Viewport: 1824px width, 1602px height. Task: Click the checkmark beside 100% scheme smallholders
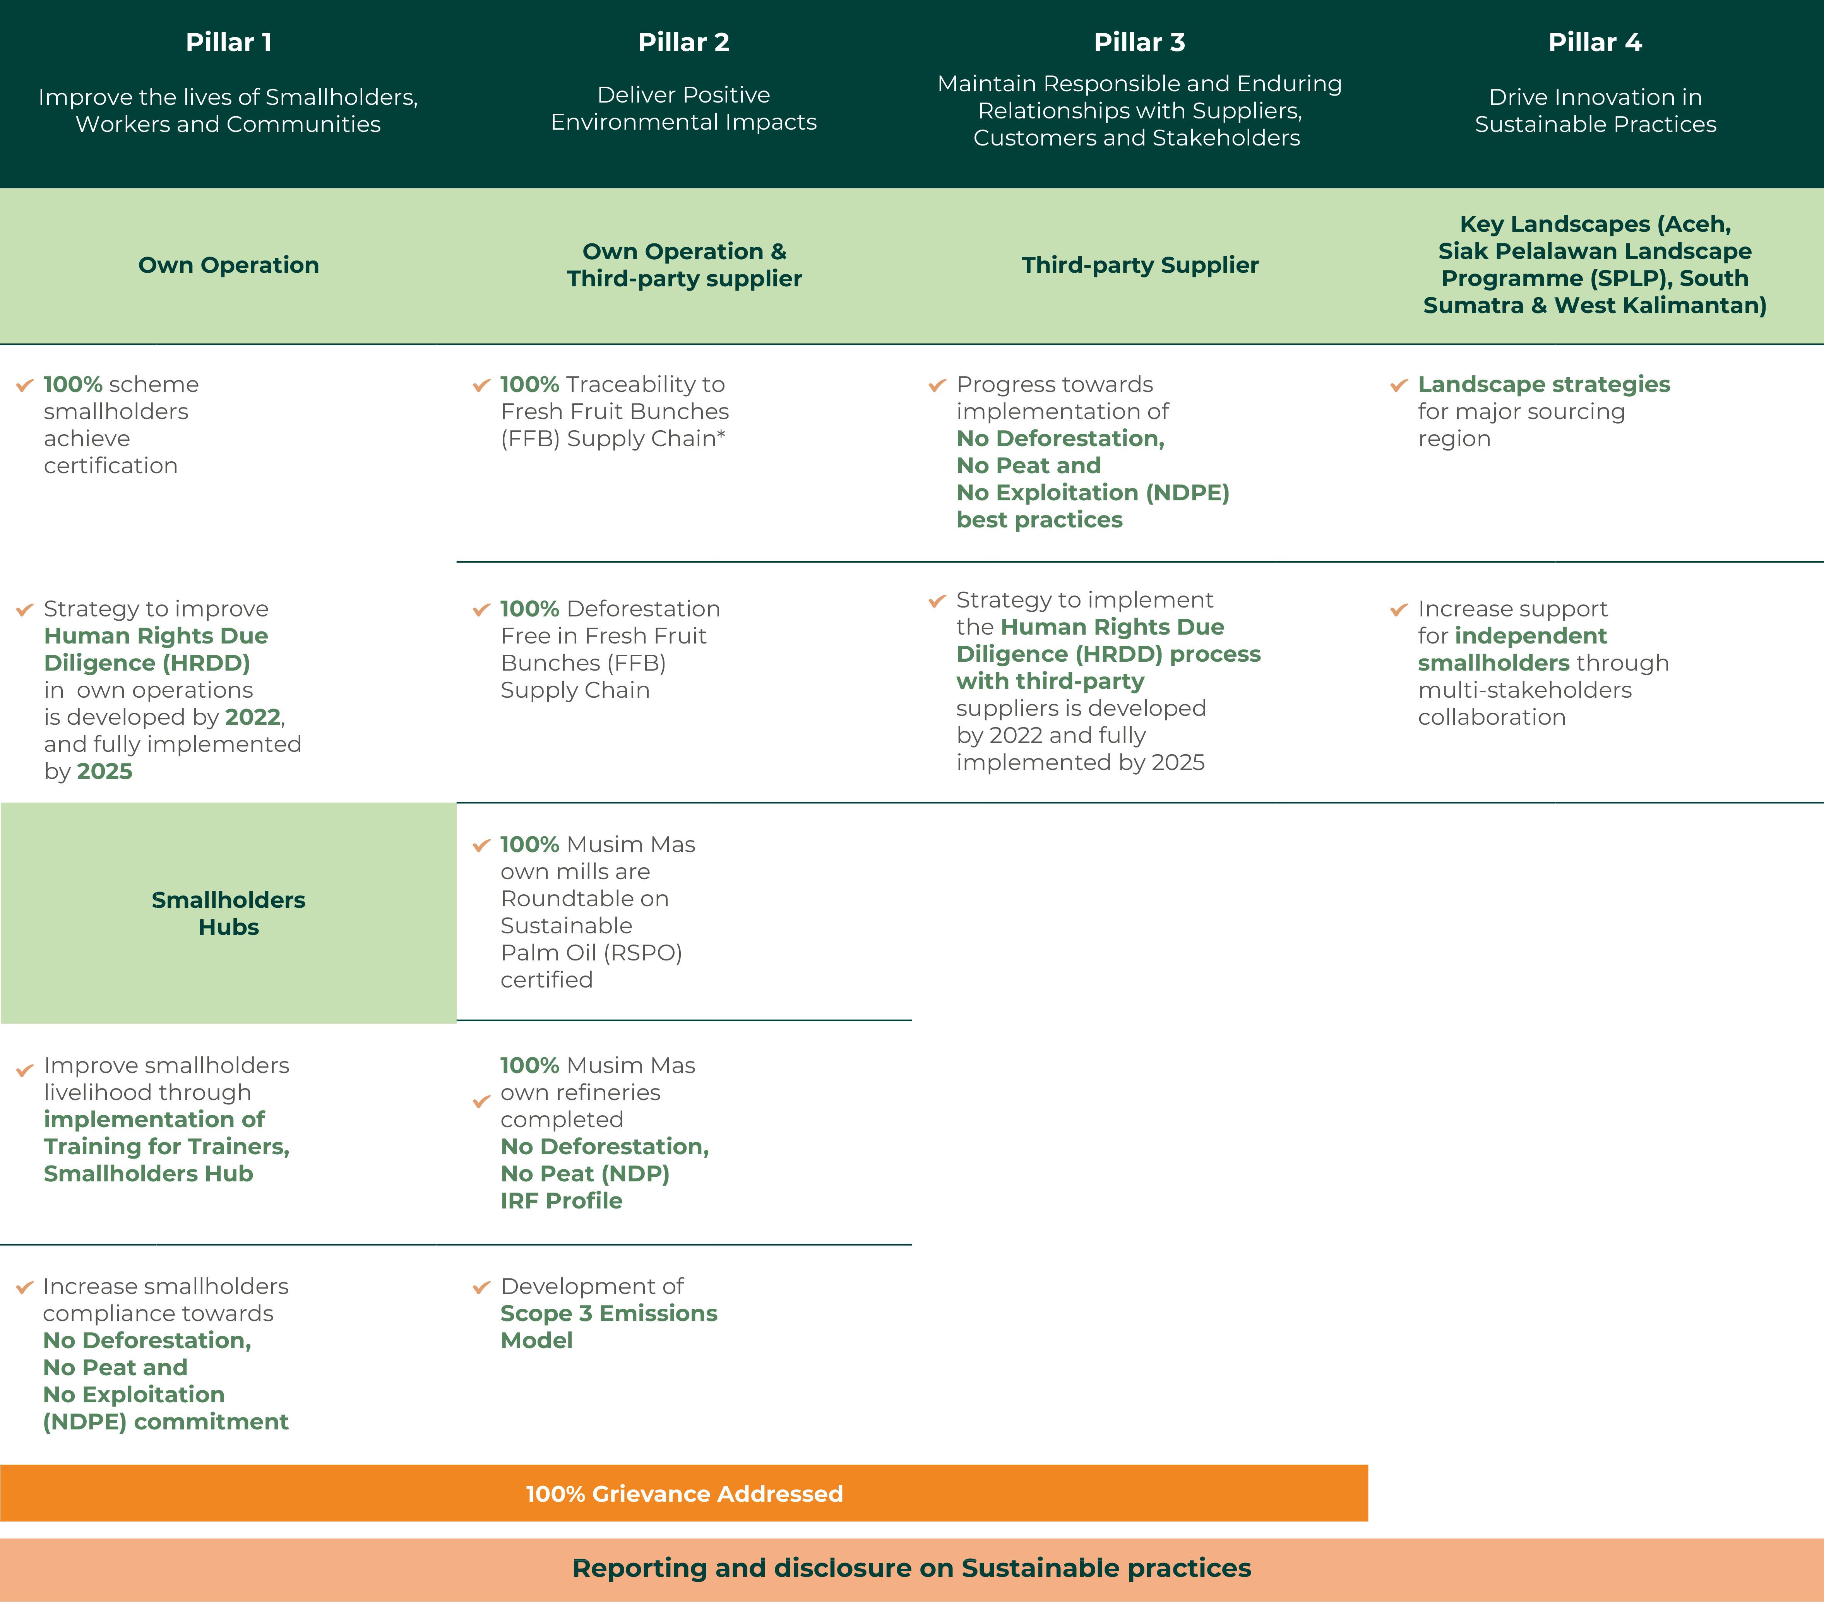pos(25,385)
